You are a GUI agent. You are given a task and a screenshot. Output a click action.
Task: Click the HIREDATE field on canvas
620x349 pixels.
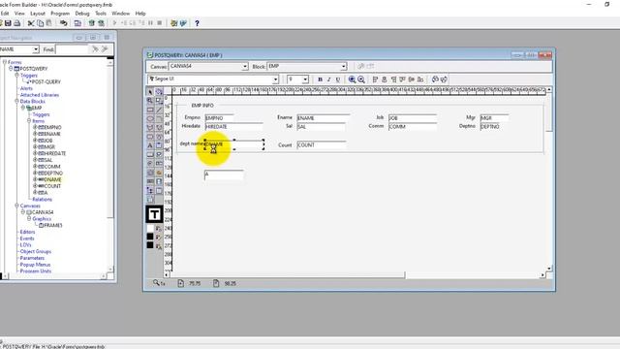tap(233, 127)
